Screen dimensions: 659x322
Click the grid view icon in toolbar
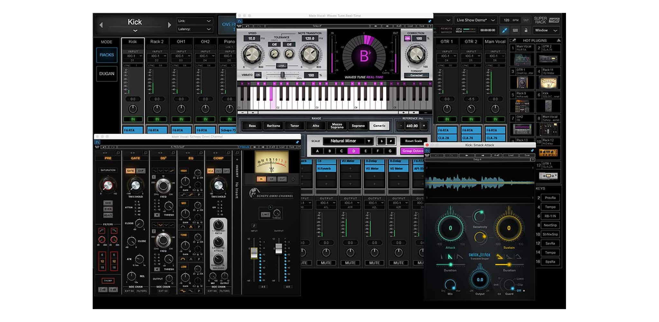coord(515,30)
